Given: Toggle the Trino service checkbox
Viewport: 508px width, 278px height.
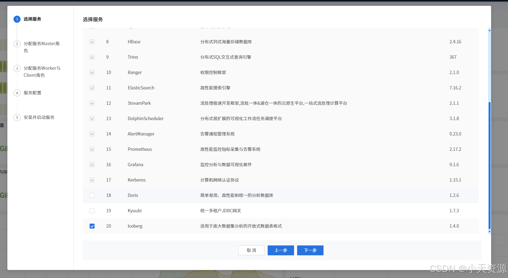Looking at the screenshot, I should [92, 57].
